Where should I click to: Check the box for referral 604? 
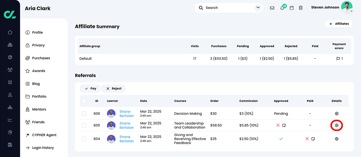point(84,139)
